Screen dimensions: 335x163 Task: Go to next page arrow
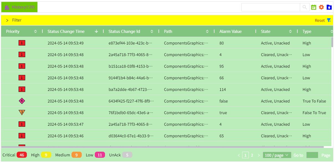[x=259, y=155]
